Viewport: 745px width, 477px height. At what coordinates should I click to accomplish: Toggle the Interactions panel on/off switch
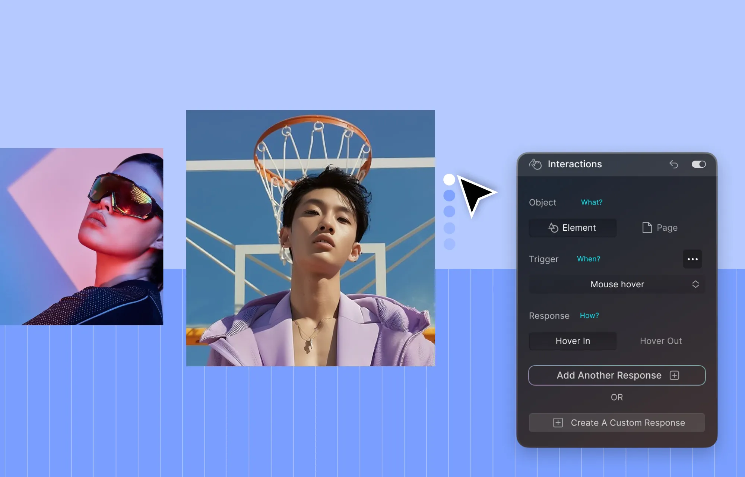(698, 164)
